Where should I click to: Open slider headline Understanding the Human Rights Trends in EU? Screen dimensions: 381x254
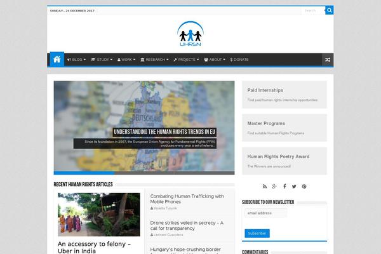pos(164,132)
